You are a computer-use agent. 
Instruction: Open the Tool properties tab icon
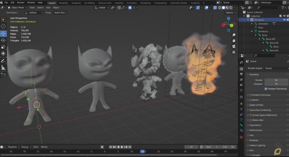point(241,62)
